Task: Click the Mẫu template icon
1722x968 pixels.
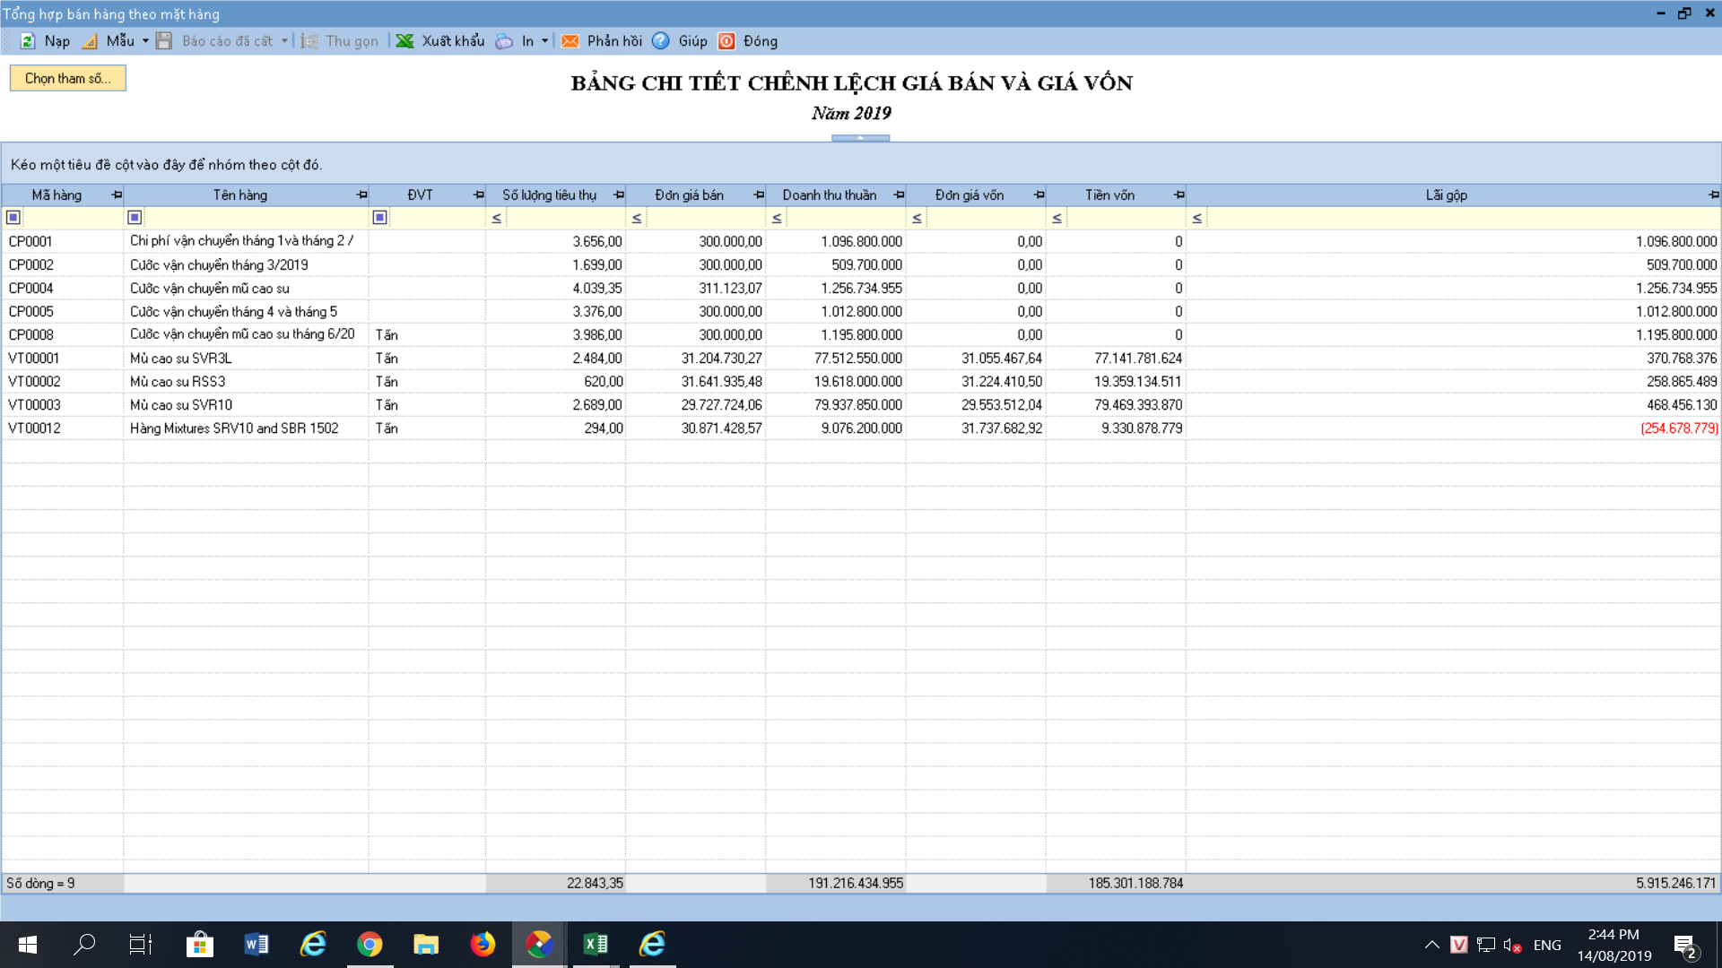Action: 90,41
